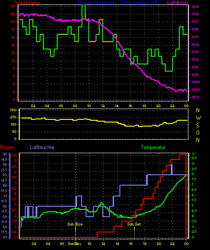
Task: Click the Luftdruck label
Action: (x=177, y=3)
